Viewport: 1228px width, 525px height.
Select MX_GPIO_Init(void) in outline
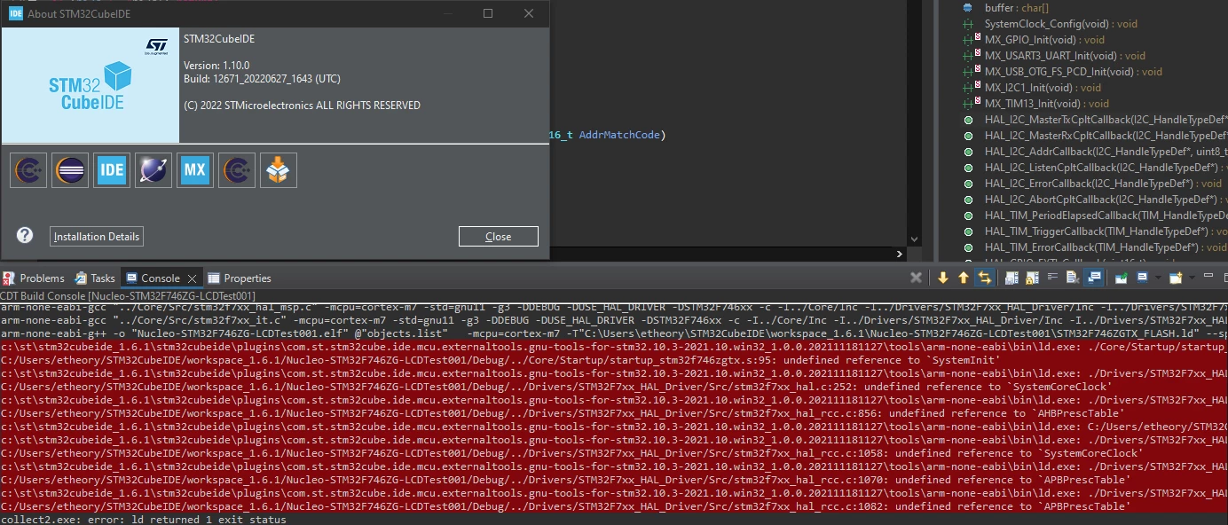tap(1044, 39)
